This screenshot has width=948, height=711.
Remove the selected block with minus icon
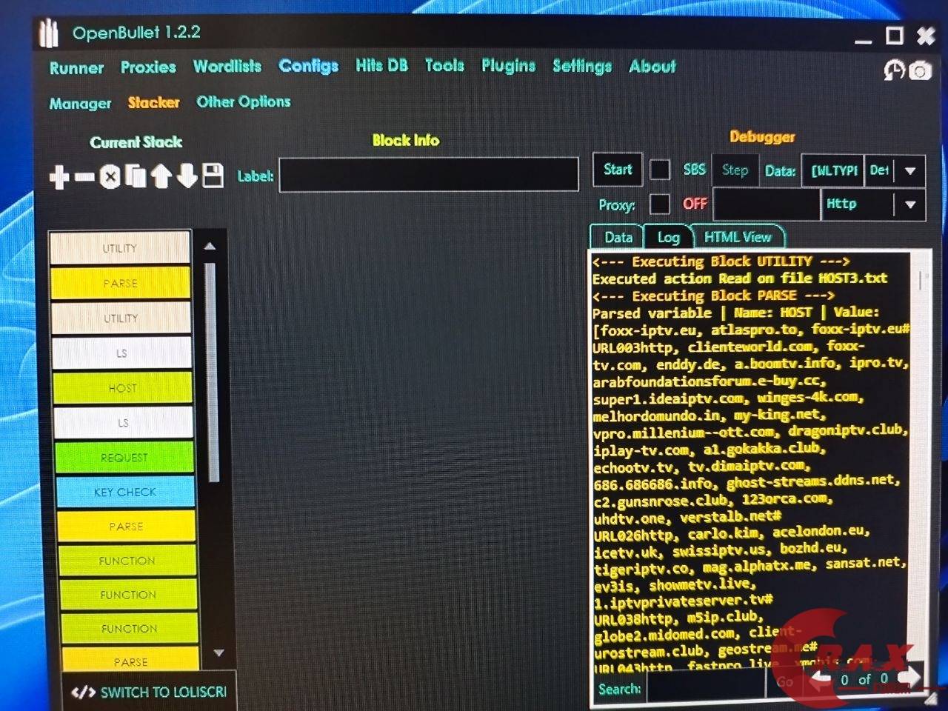pyautogui.click(x=85, y=177)
